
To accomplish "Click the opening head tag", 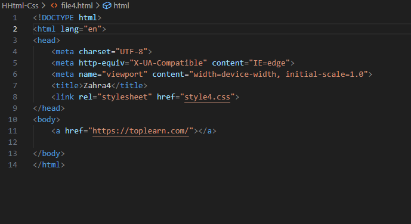I will [x=47, y=41].
